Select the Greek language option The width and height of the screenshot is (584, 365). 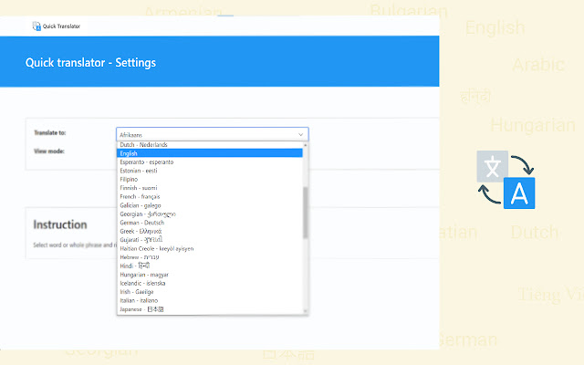click(210, 231)
